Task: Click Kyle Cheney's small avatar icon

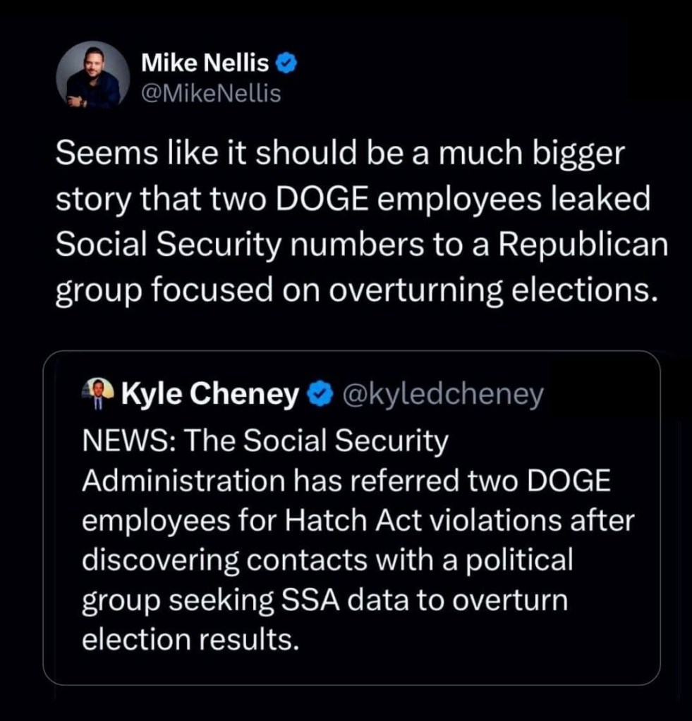Action: click(97, 394)
